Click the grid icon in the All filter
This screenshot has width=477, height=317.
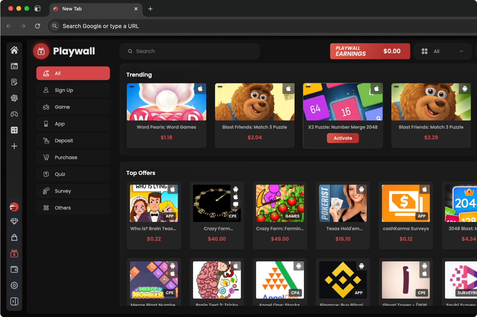click(425, 51)
